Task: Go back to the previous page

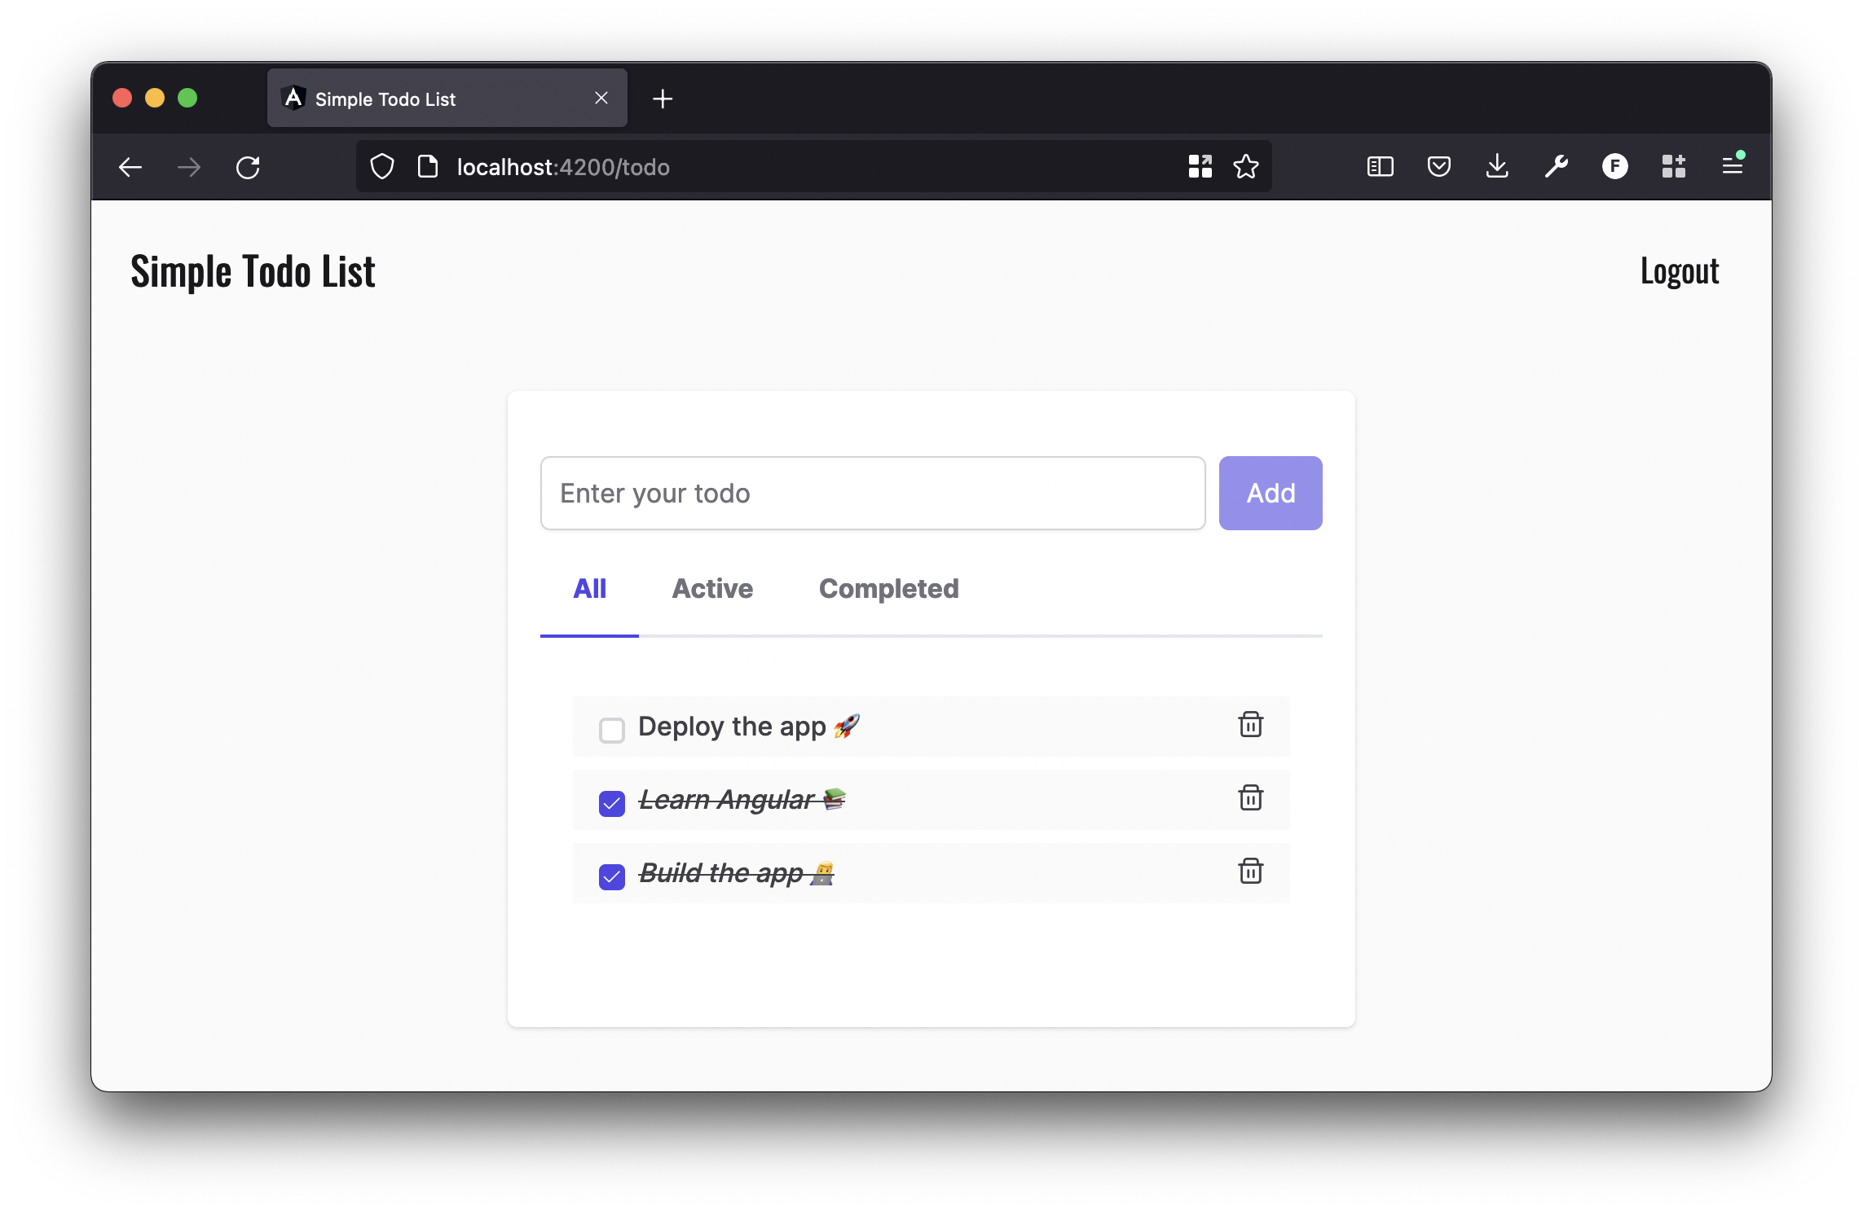Action: point(130,167)
